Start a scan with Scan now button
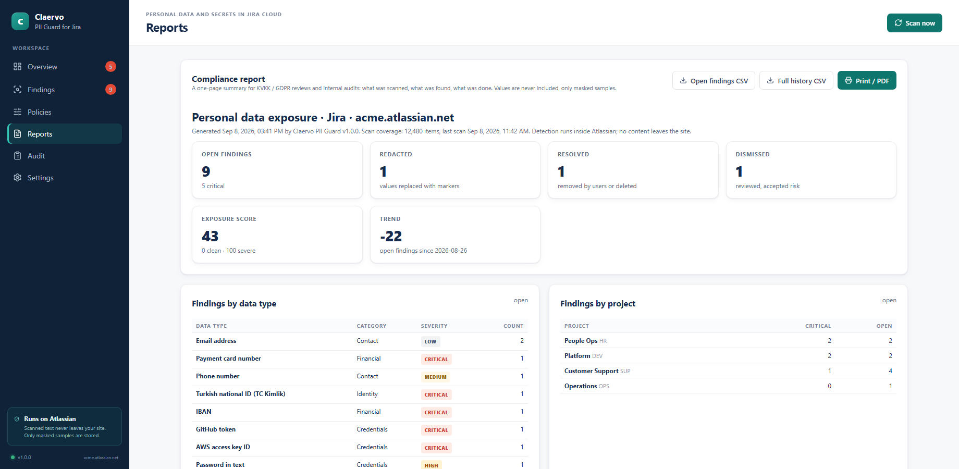This screenshot has height=469, width=959. coord(915,23)
